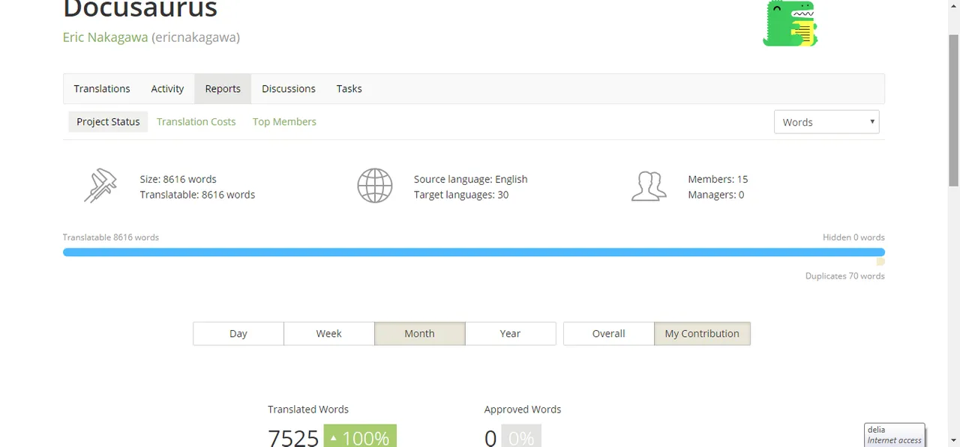Switch to the Discussions tab
Screen dimensions: 960x447
pyautogui.click(x=289, y=88)
